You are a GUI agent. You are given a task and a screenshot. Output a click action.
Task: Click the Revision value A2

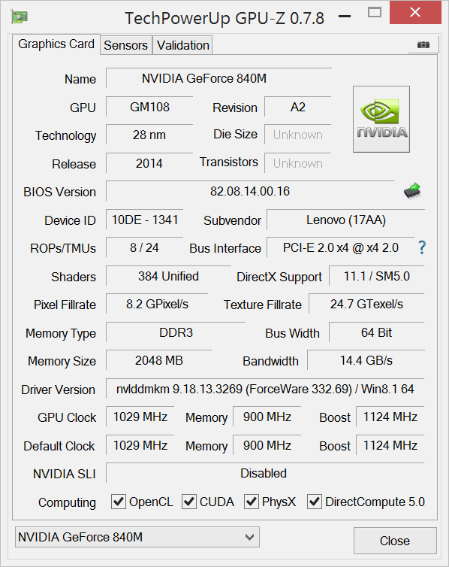click(298, 107)
